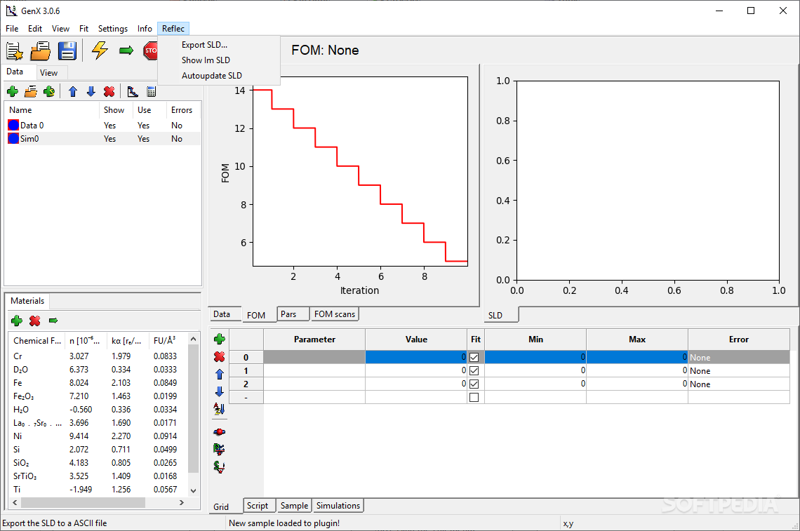
Task: Move selected data set up
Action: (73, 91)
